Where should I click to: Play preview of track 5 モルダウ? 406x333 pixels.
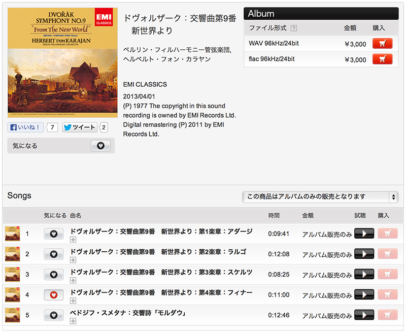[x=364, y=315]
